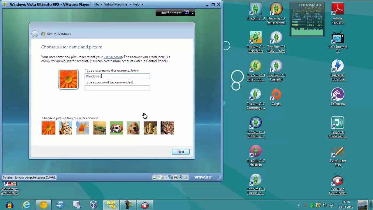Click the password input field

point(117,88)
